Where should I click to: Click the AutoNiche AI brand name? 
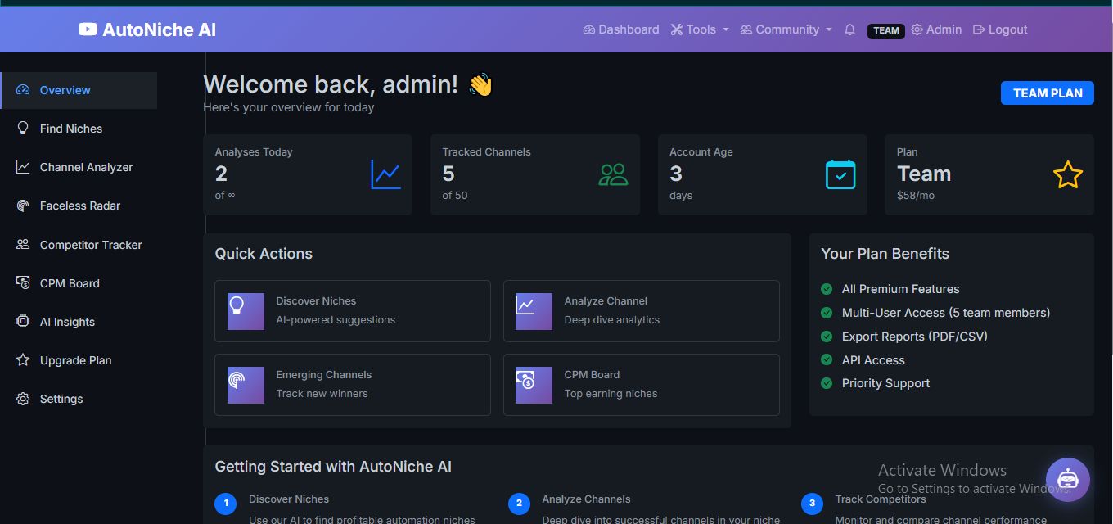tap(160, 29)
